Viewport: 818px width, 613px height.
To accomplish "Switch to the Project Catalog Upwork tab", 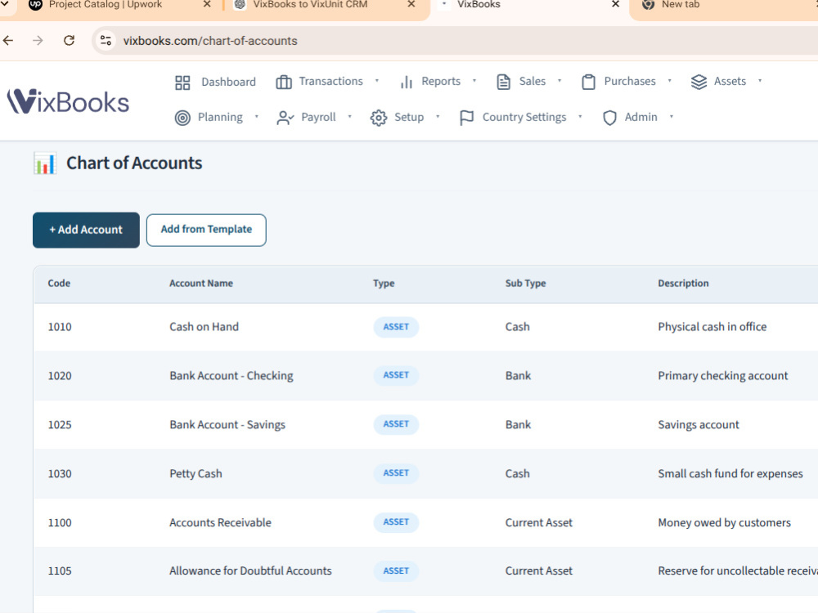I will pyautogui.click(x=106, y=5).
